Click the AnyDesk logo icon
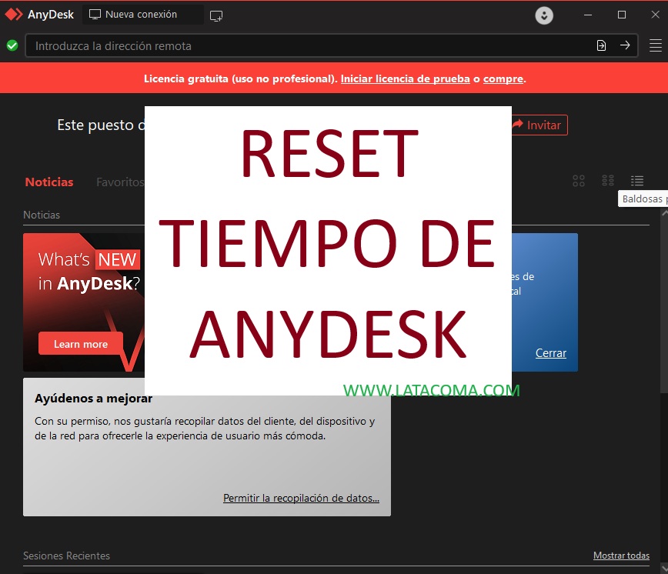Viewport: 668px width, 574px height. [x=14, y=15]
